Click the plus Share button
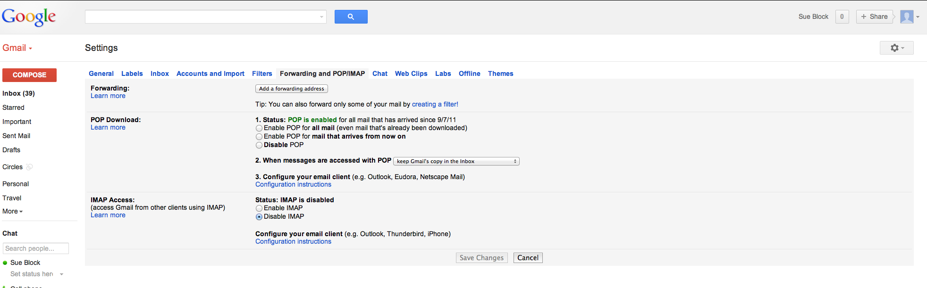927x288 pixels. [x=874, y=17]
